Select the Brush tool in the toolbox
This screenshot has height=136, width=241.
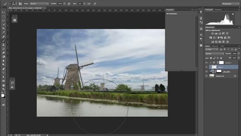[3, 41]
